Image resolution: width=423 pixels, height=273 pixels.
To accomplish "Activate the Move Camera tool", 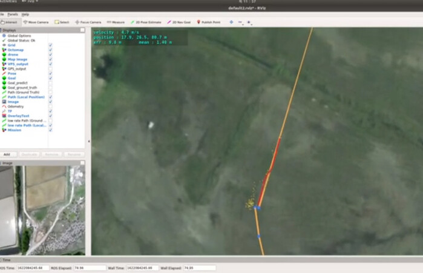I will [37, 22].
